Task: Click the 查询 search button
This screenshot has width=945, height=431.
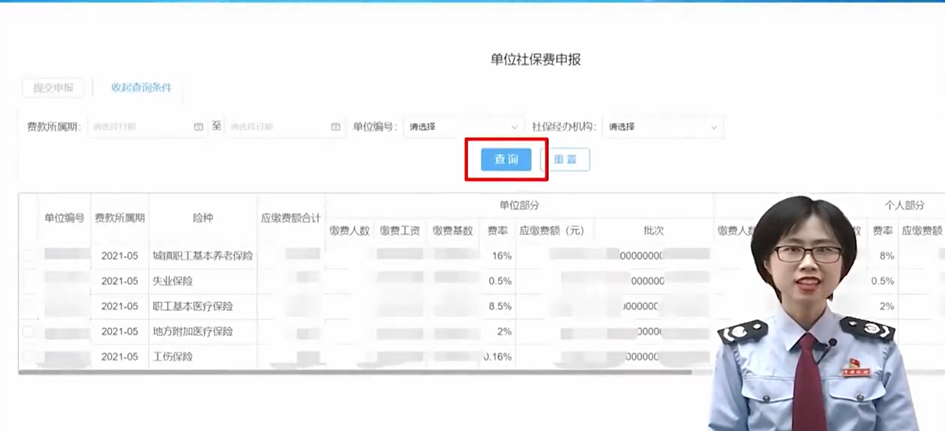Action: point(506,159)
